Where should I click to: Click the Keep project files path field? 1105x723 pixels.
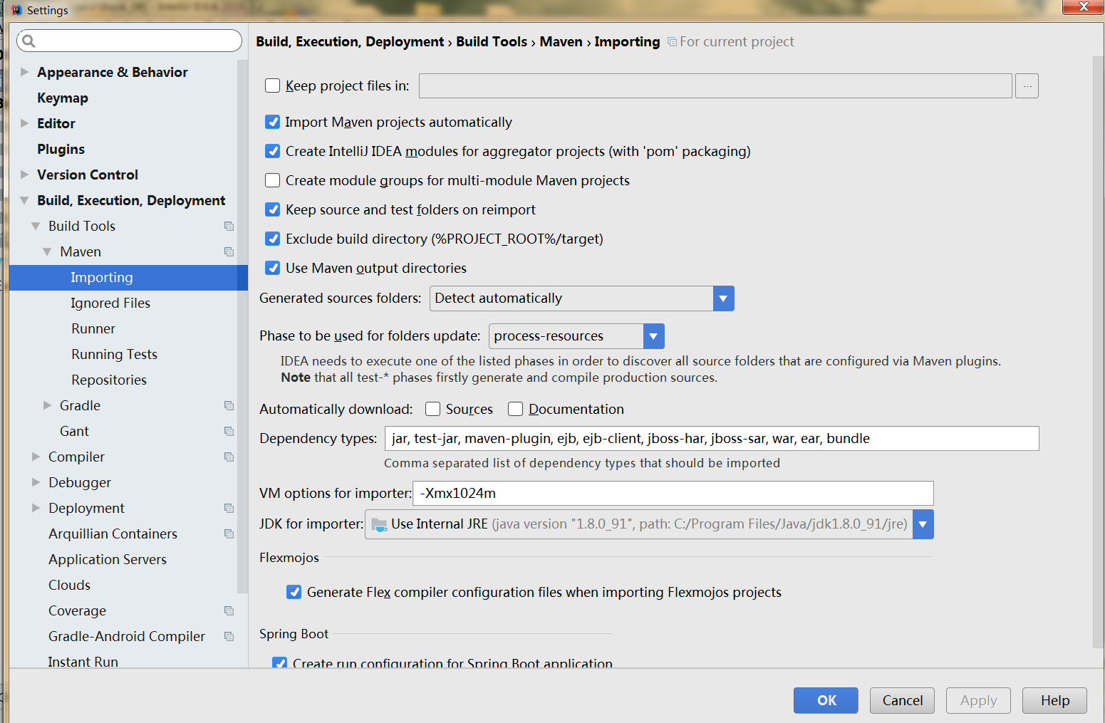pos(715,85)
